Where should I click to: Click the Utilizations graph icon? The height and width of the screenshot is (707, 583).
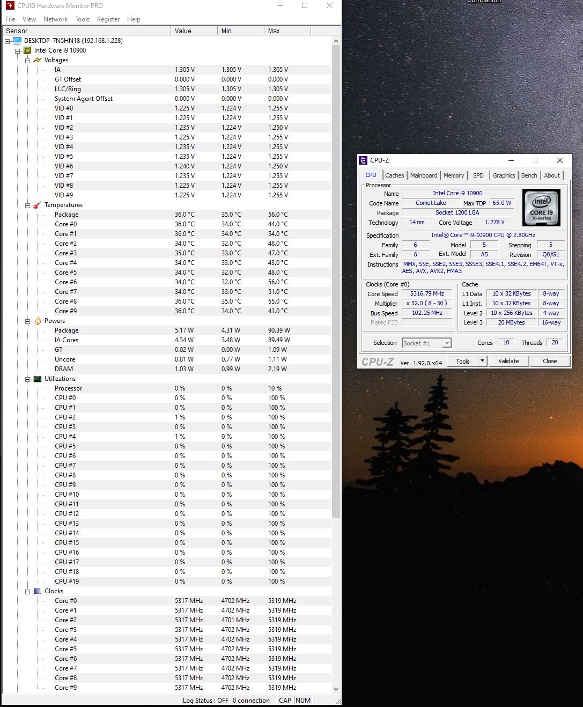point(37,379)
